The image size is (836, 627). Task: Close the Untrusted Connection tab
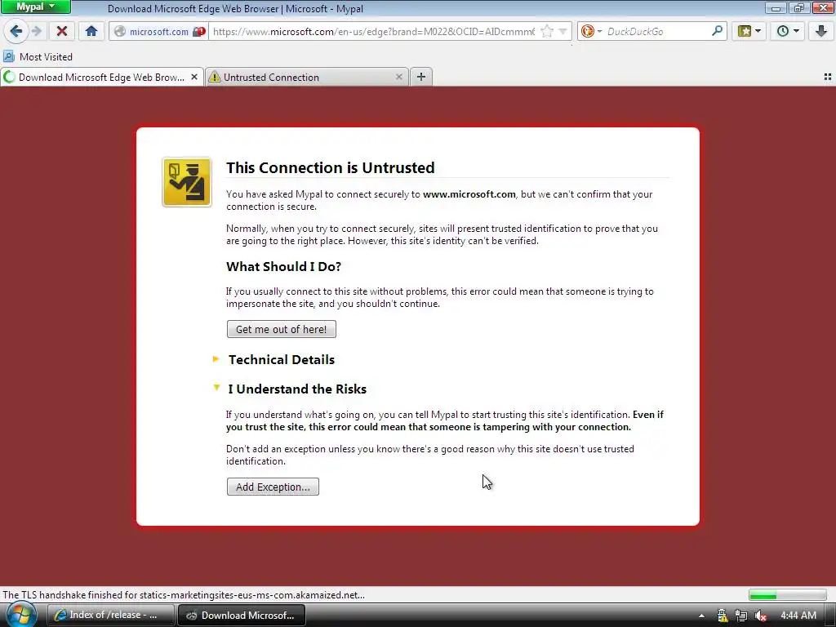click(x=398, y=78)
